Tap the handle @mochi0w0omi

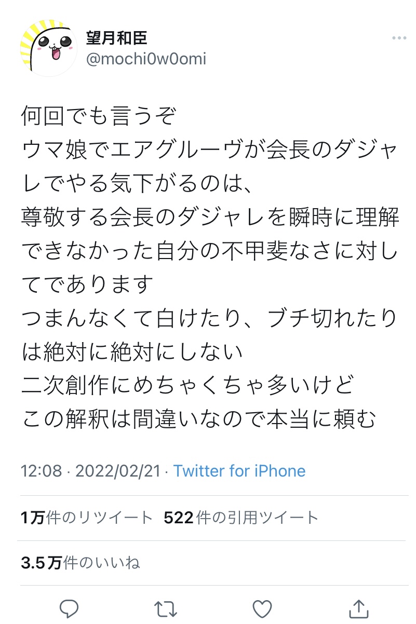145,59
